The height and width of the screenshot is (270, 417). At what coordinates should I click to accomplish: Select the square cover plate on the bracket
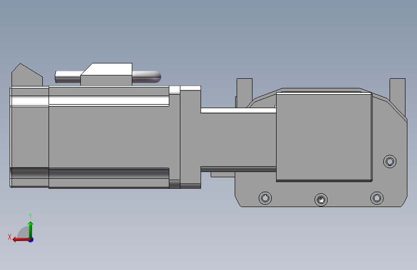click(x=324, y=137)
